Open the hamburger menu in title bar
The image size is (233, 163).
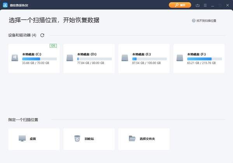pos(205,5)
